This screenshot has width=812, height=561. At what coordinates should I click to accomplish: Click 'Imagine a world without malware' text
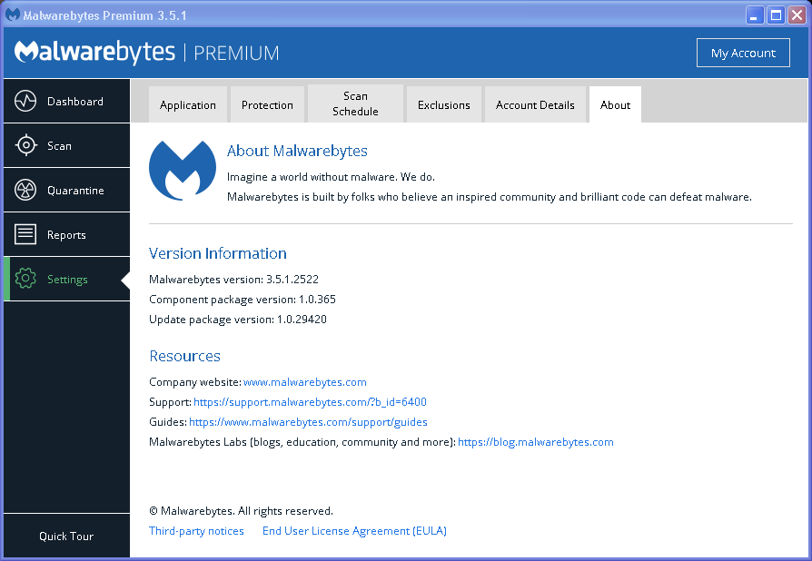coord(331,177)
